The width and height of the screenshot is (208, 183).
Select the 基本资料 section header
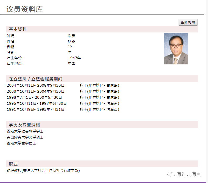18,29
